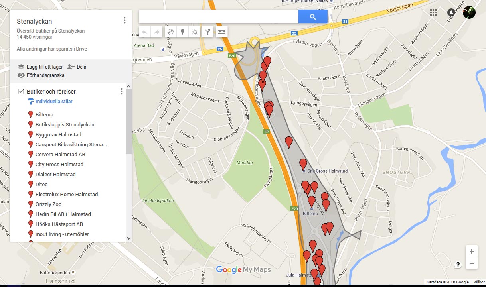This screenshot has width=486, height=287.
Task: Click the pin beside Ditec in list
Action: [x=31, y=184]
